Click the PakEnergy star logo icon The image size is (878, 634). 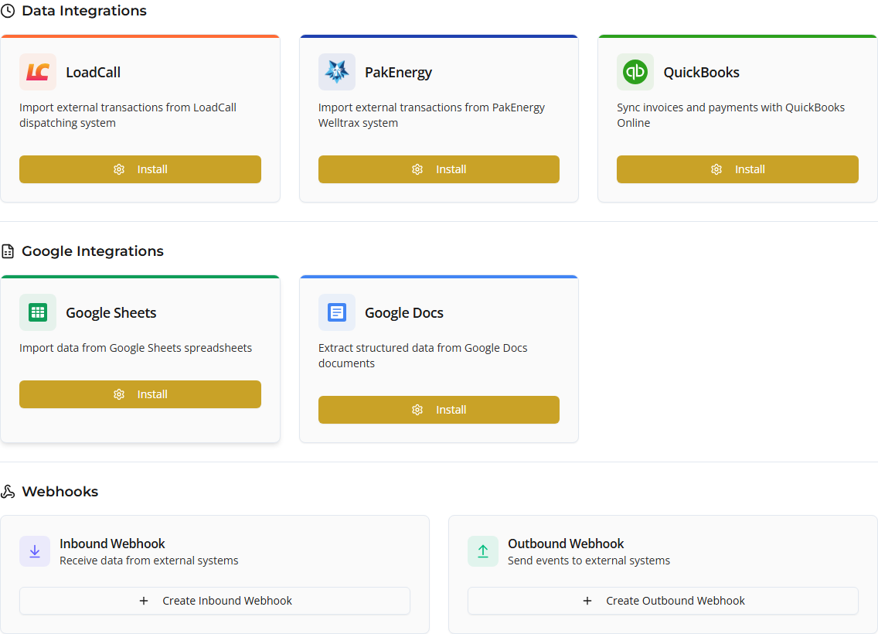[337, 72]
